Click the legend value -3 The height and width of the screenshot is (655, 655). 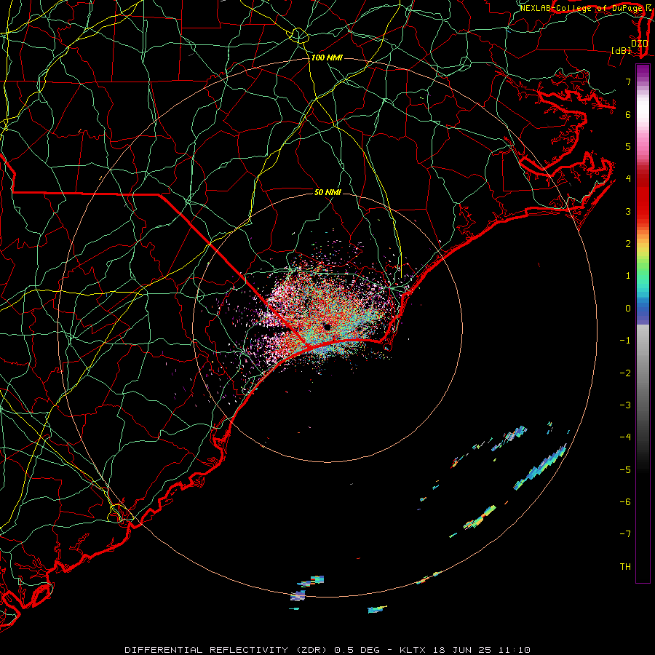625,405
